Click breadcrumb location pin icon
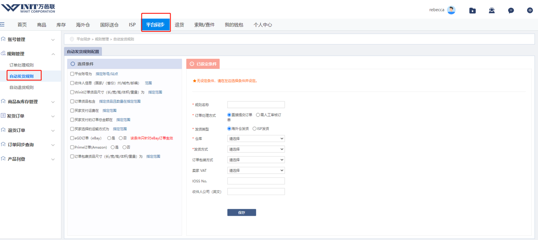Viewport: 538px width, 240px height. (x=71, y=39)
